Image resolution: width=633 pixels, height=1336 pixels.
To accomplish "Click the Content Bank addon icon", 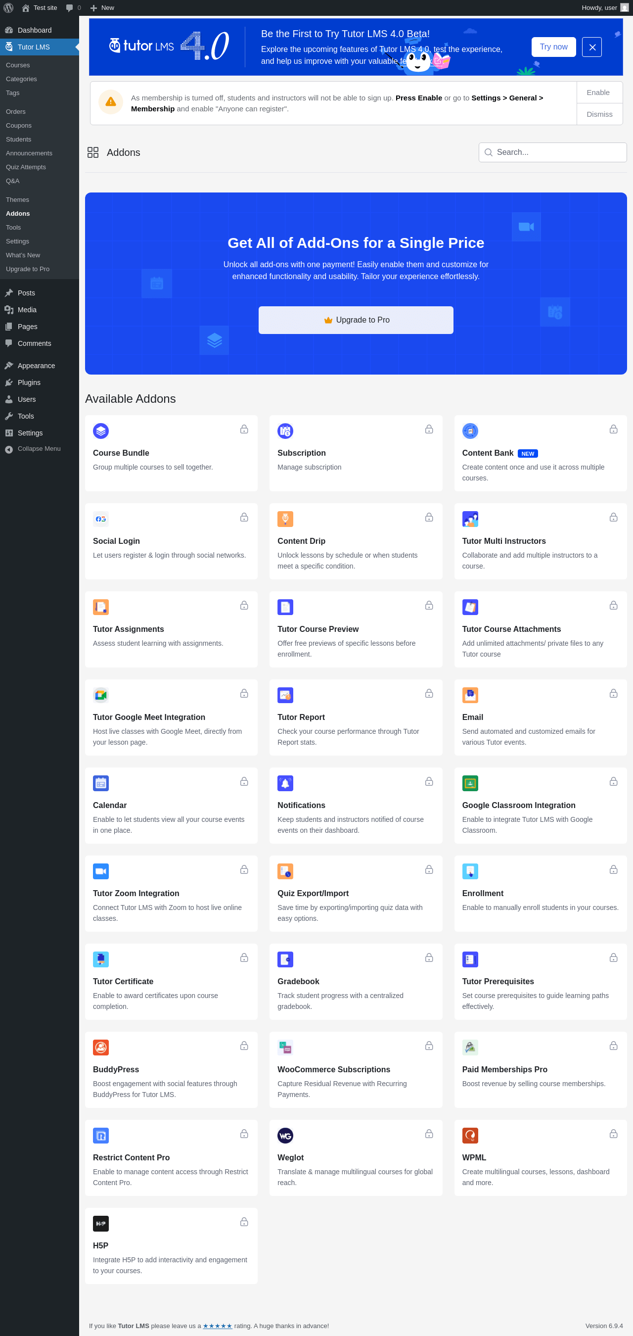I will 470,430.
